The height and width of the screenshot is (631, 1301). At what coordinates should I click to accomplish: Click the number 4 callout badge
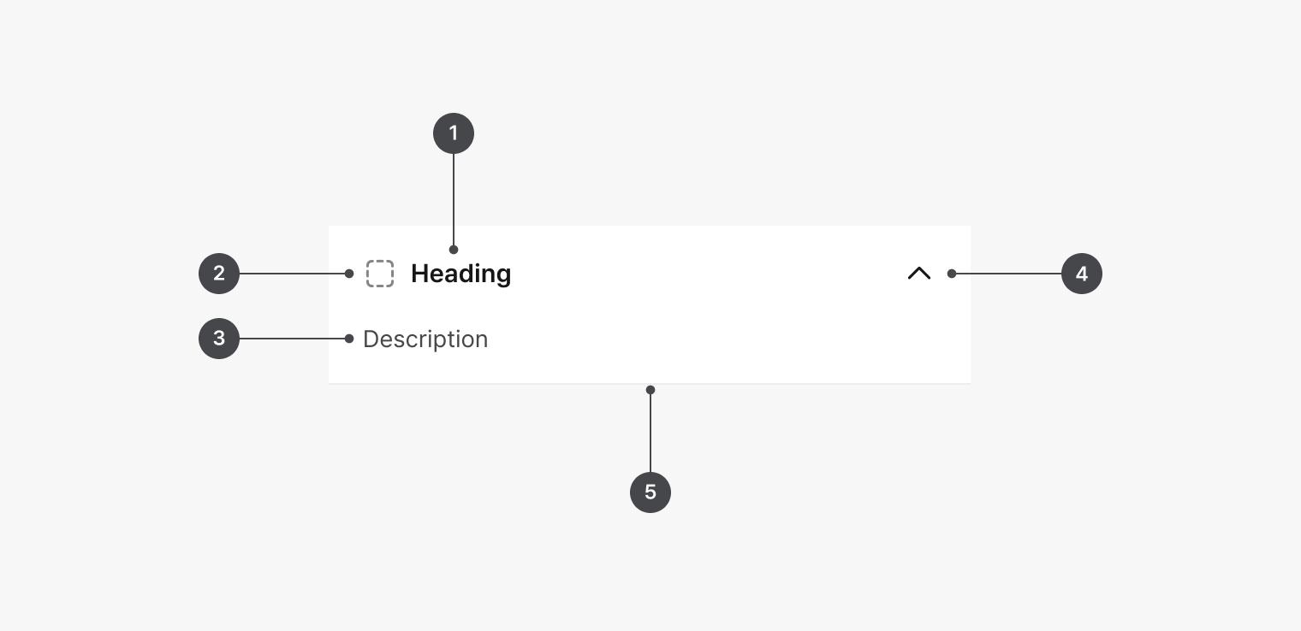click(1082, 274)
